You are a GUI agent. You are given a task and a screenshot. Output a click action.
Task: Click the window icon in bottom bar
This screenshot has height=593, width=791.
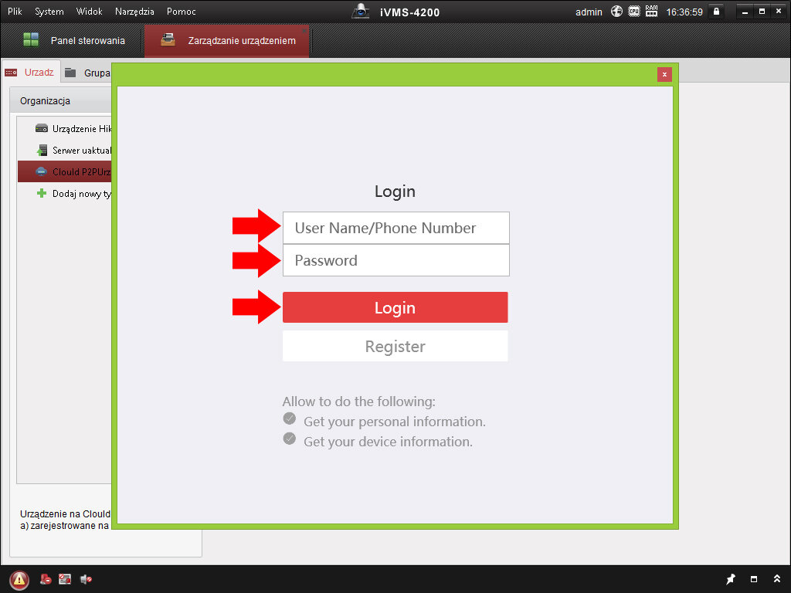pos(754,579)
